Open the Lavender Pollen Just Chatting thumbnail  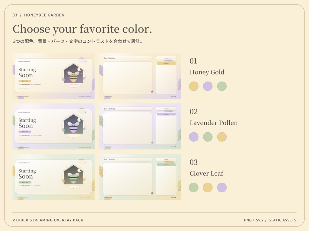point(140,126)
